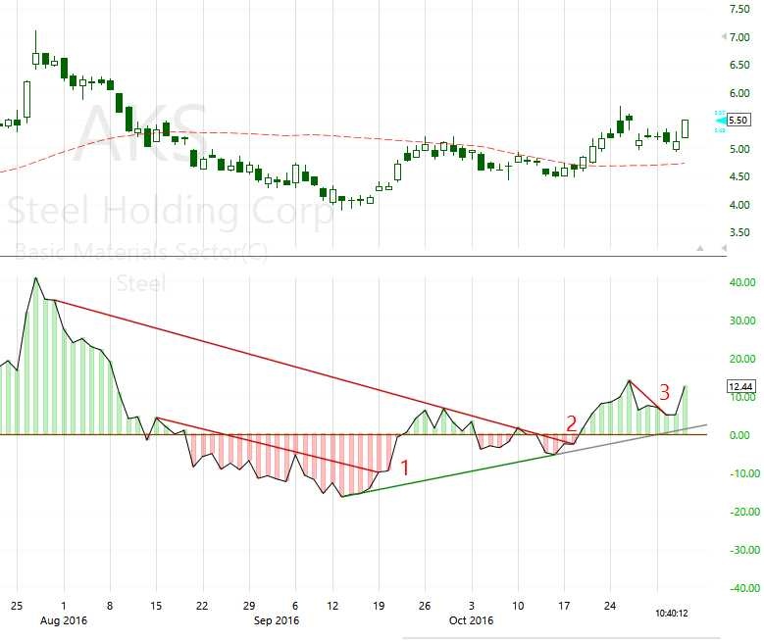The image size is (764, 641).
Task: Click the 40.00 level on indicator scale
Action: tap(744, 282)
